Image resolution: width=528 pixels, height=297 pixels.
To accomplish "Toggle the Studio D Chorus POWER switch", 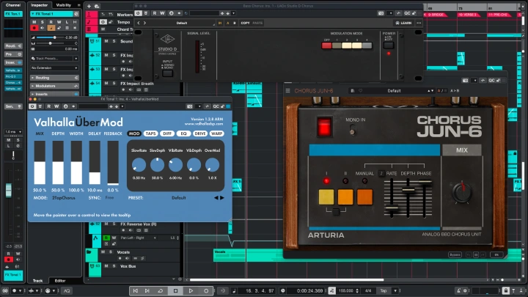I will click(388, 45).
